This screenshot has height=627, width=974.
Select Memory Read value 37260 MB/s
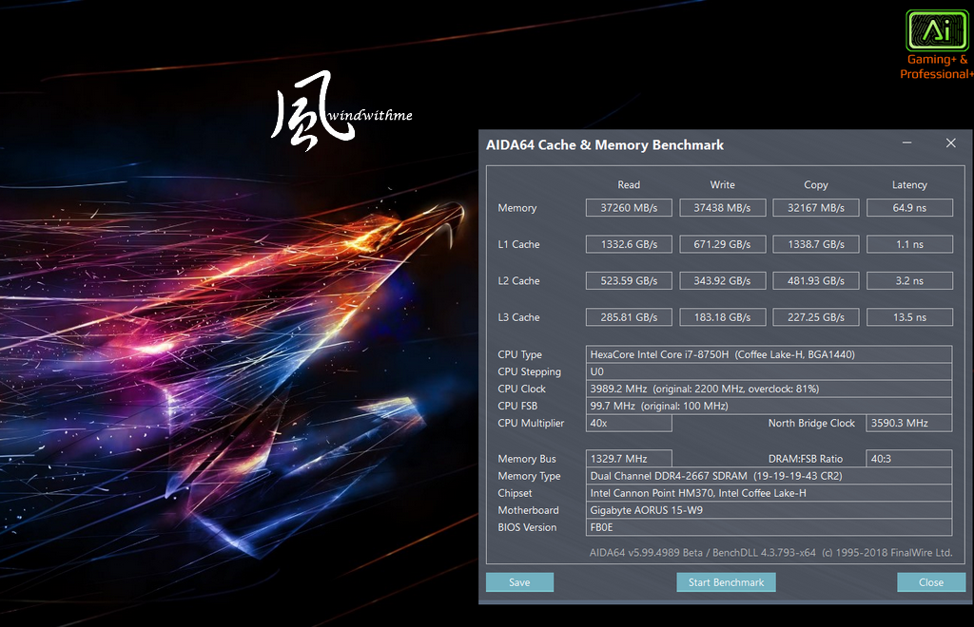point(629,208)
